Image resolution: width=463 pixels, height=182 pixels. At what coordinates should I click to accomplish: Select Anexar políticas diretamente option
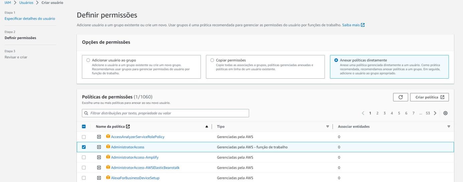point(336,60)
